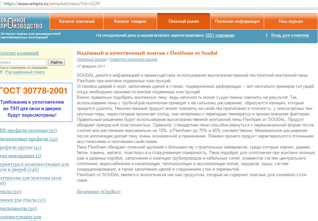Open the Компания «Соудал» link
The height and width of the screenshot is (221, 318).
coord(99,191)
